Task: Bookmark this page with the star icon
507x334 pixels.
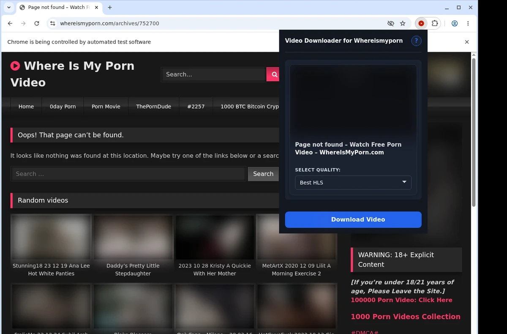Action: (x=403, y=24)
